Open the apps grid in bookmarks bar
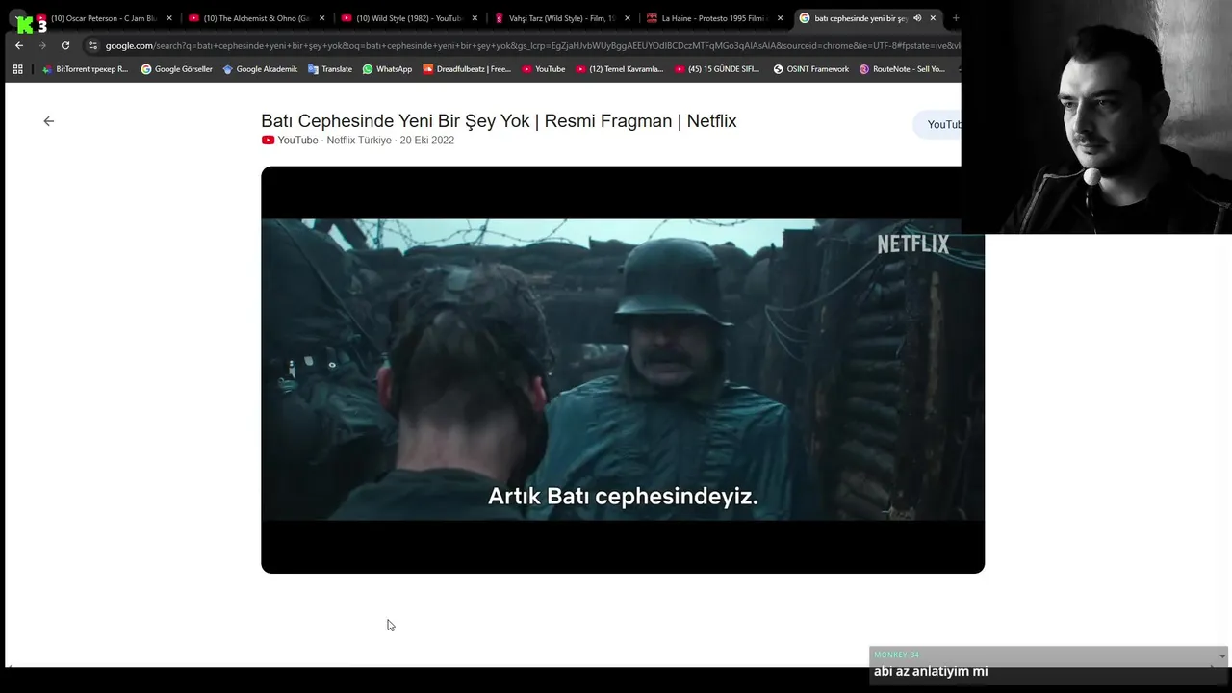The image size is (1232, 693). [x=17, y=69]
